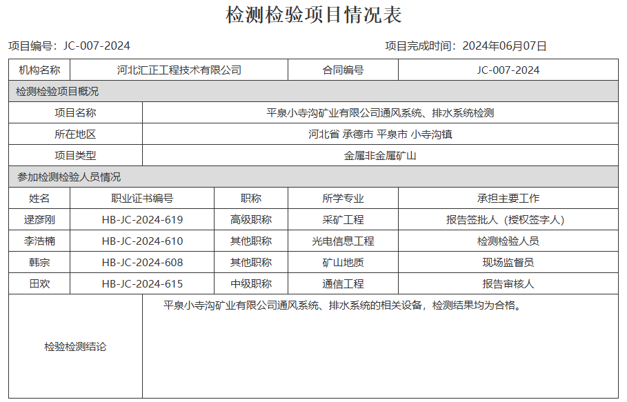Click major 通信工程
Viewport: 627px width, 402px height.
point(343,283)
